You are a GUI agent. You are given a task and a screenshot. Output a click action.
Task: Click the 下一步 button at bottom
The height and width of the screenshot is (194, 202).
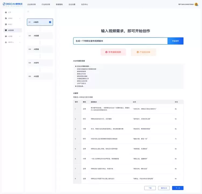tap(177, 188)
